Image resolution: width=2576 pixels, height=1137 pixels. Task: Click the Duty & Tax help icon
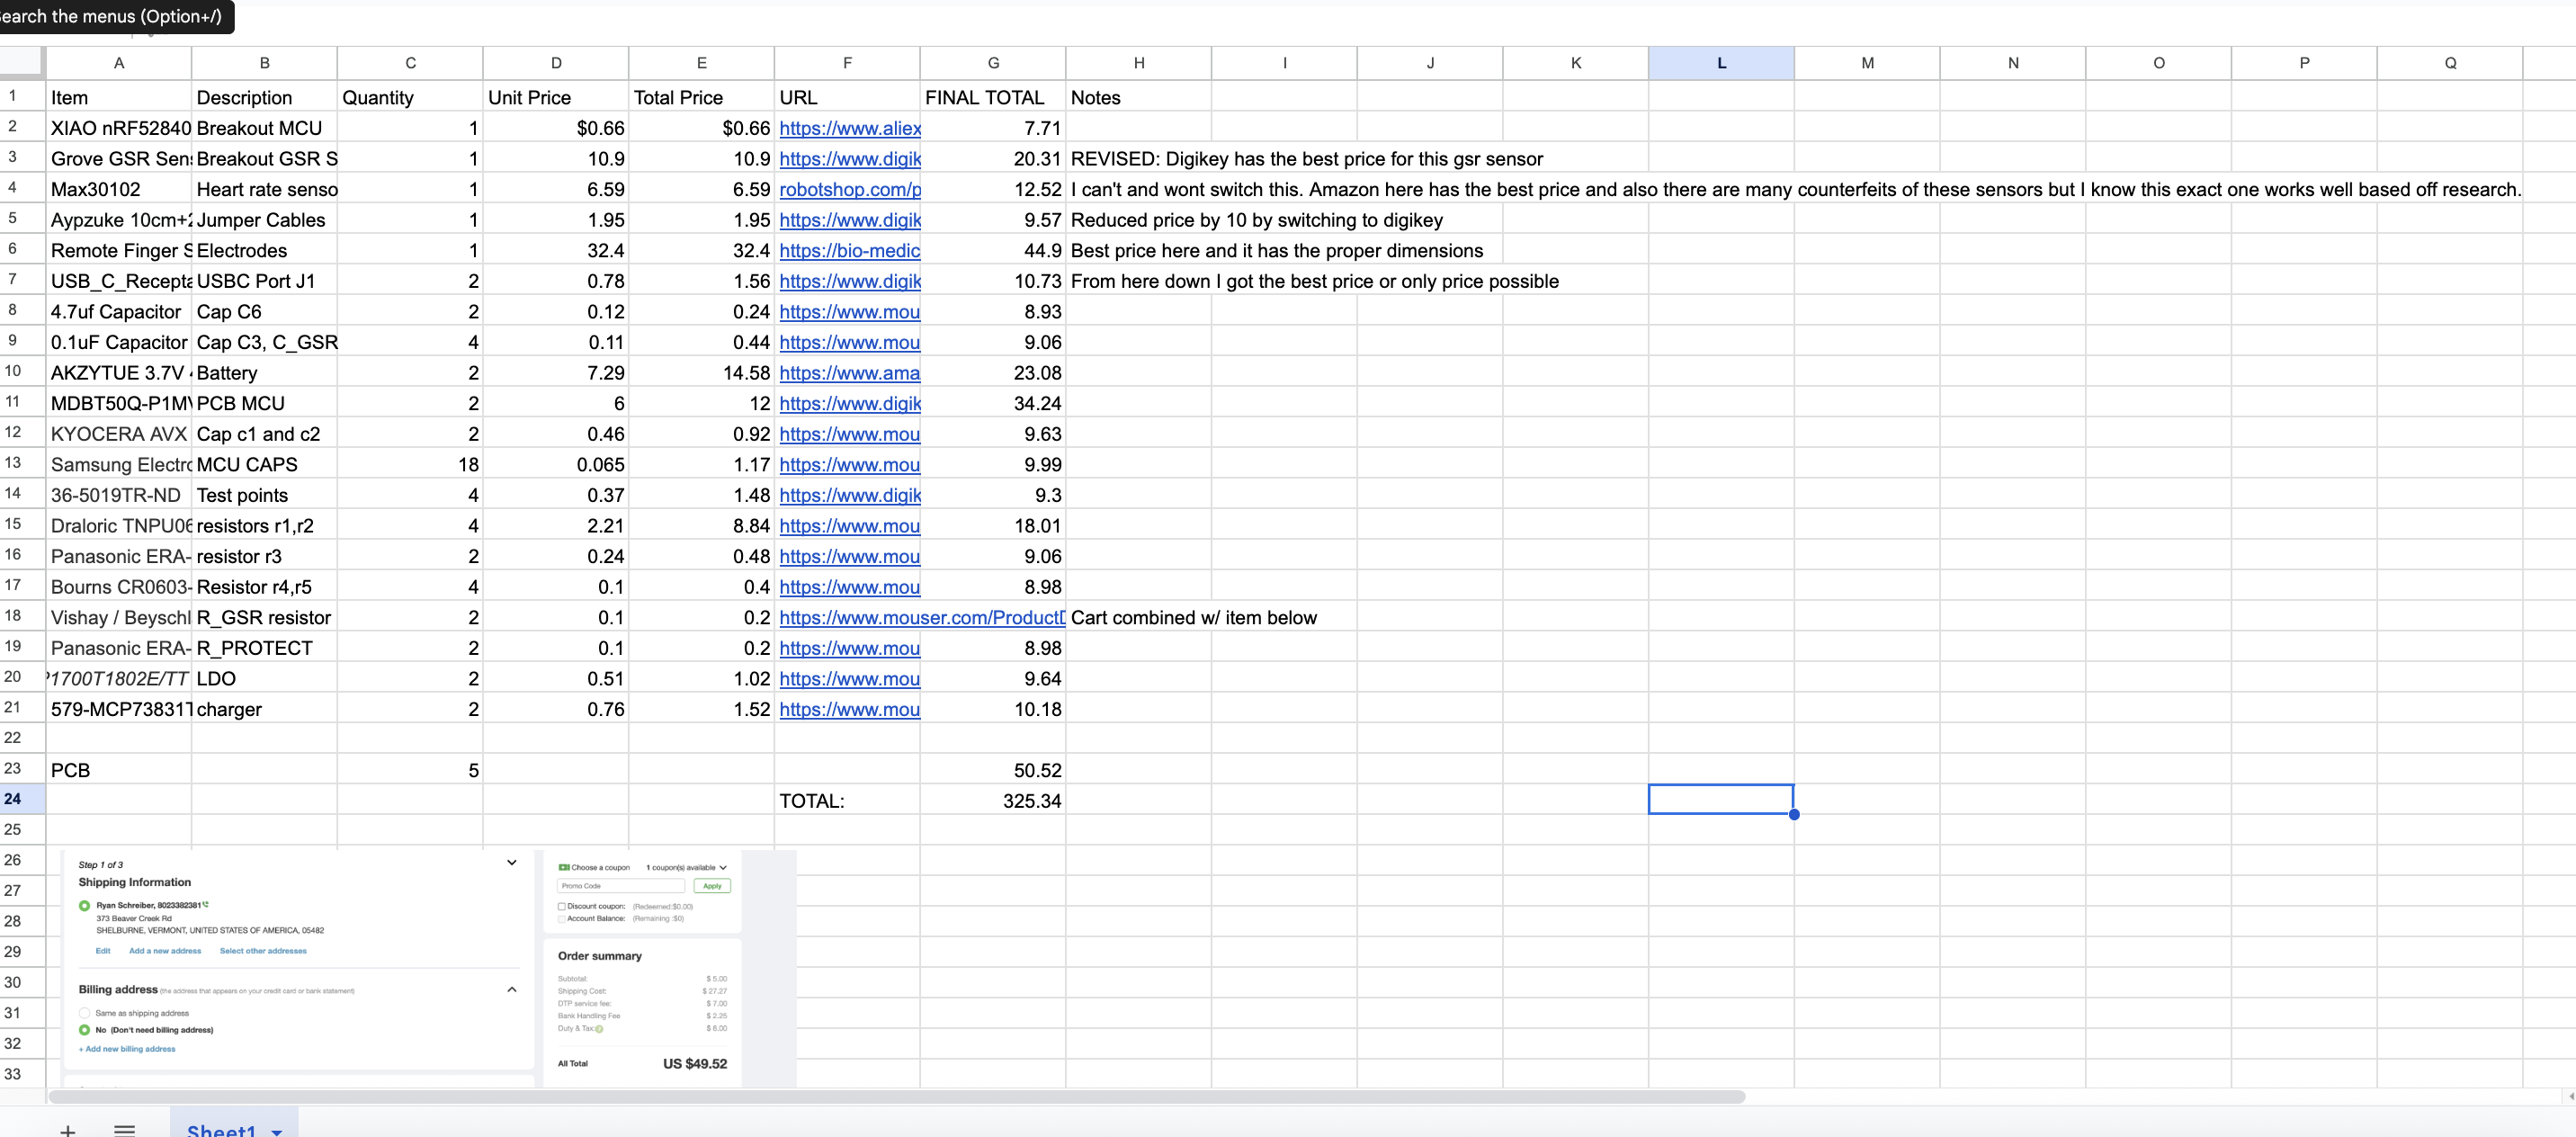pyautogui.click(x=600, y=1028)
